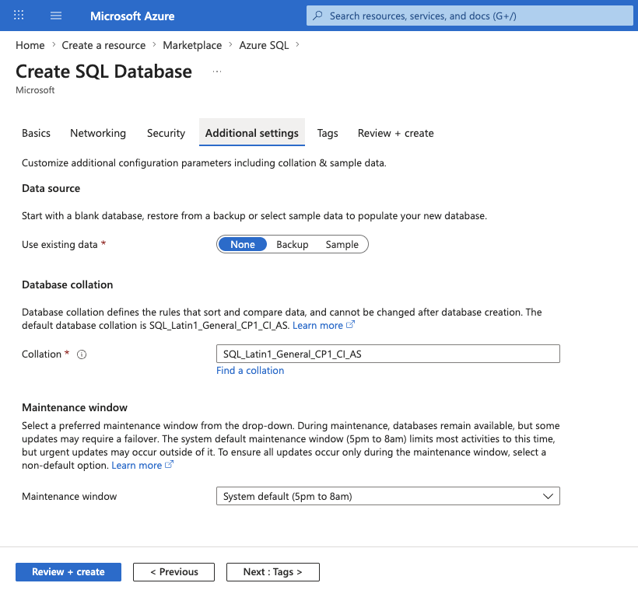Go to Marketplace breadcrumb
Viewport: 638px width, 597px height.
tap(192, 45)
